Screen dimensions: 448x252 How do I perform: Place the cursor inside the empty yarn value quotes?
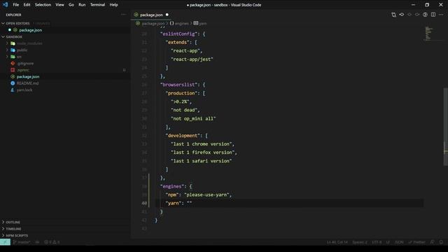tap(190, 203)
